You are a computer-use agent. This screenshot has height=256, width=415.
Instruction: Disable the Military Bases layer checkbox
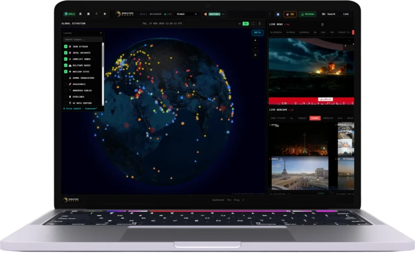[x=65, y=65]
